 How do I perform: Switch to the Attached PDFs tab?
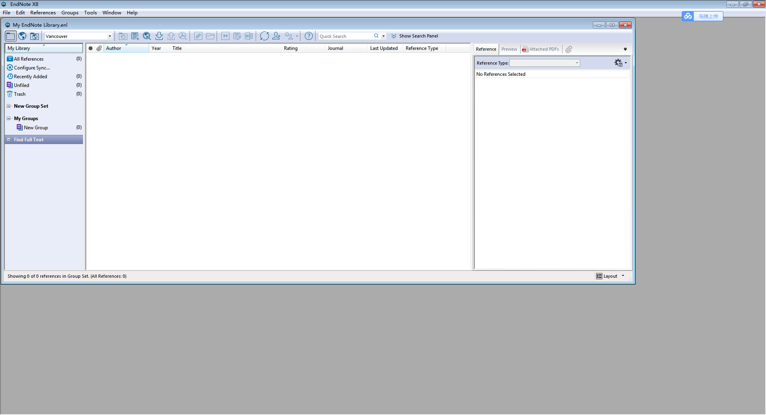point(541,49)
